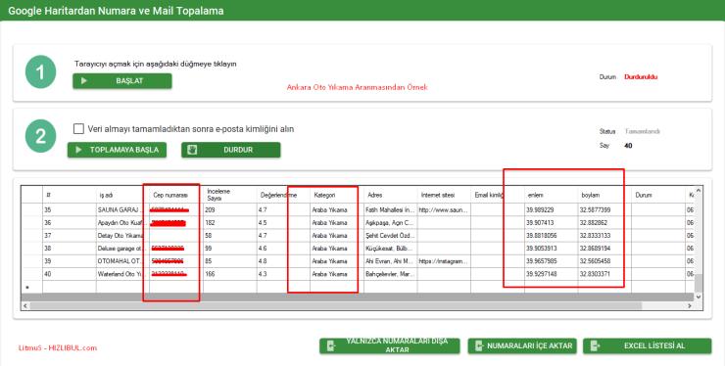
Task: Click the Bahçelievler address cell
Action: pyautogui.click(x=390, y=274)
